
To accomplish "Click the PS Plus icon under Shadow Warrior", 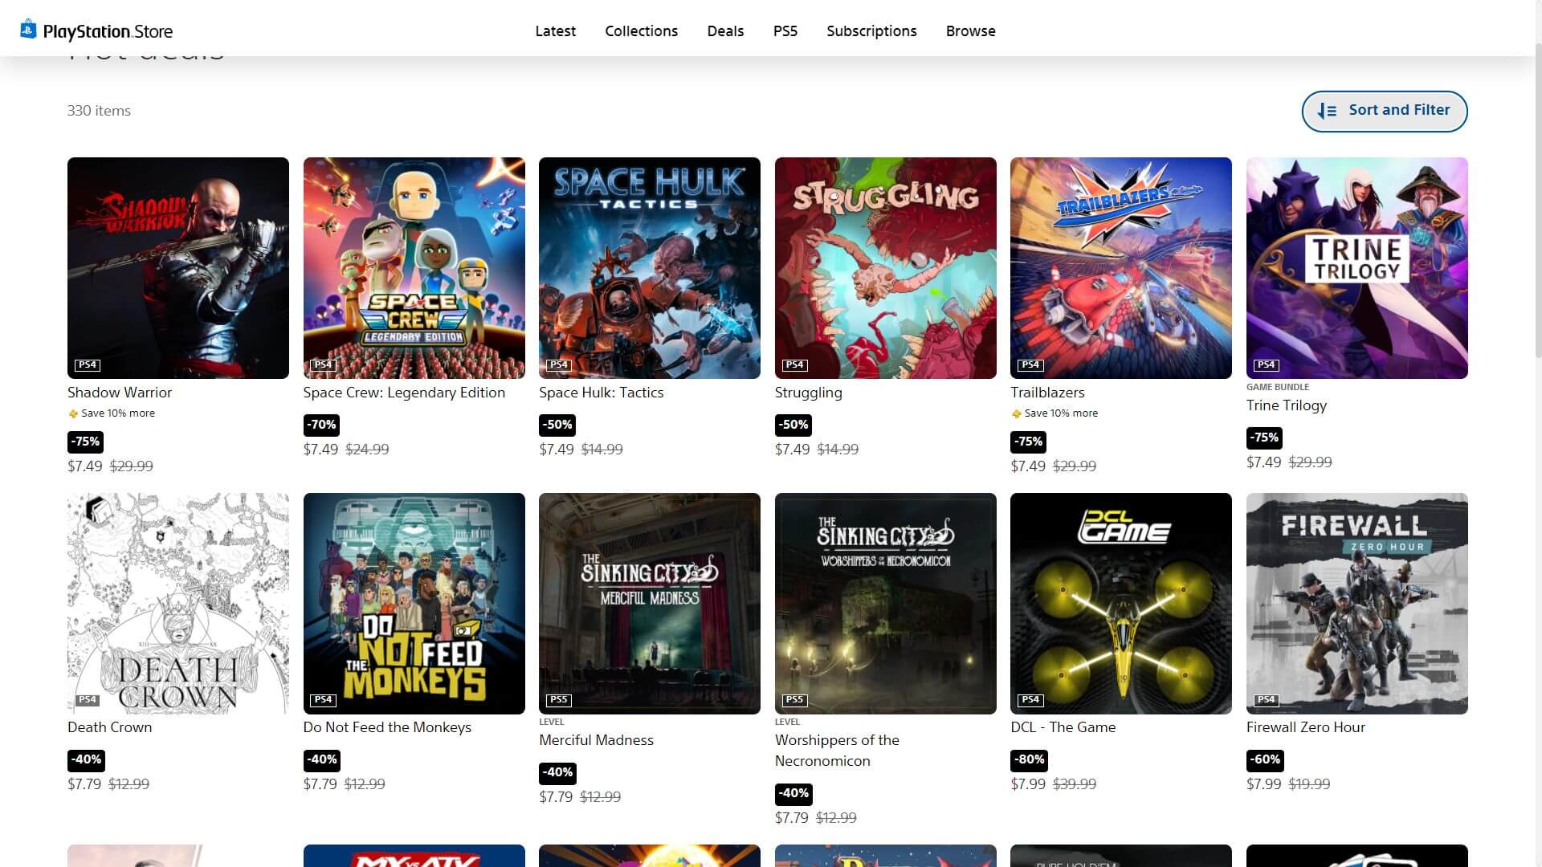I will tap(73, 413).
